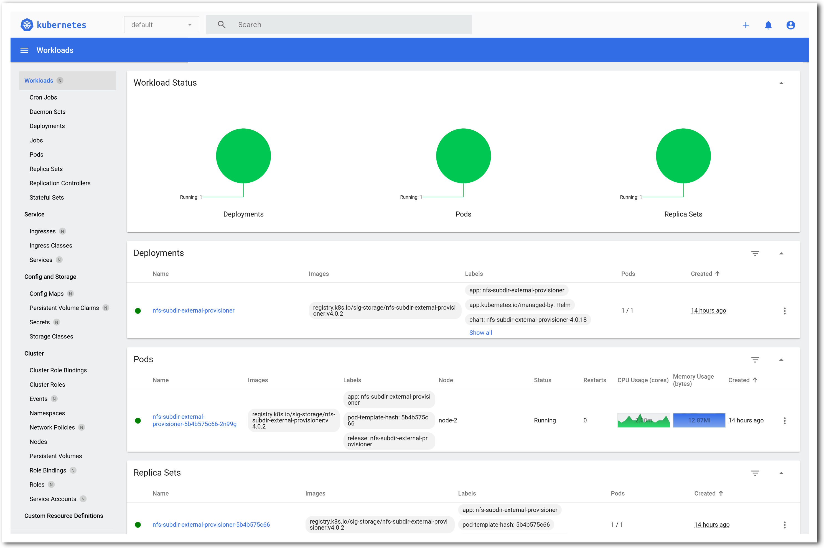This screenshot has height=548, width=824.
Task: Open the Deployments filter icon
Action: pyautogui.click(x=755, y=253)
